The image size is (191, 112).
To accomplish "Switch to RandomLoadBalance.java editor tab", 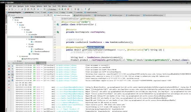I will (x=154, y=15).
